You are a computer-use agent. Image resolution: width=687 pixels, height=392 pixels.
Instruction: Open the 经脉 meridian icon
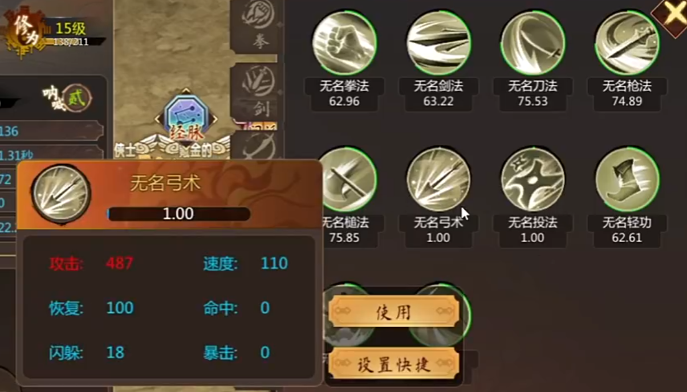[185, 118]
